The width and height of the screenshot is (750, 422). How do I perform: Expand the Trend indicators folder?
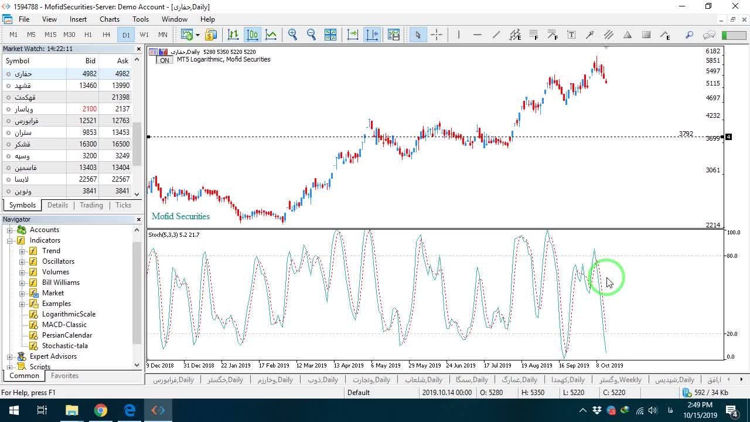coord(22,251)
